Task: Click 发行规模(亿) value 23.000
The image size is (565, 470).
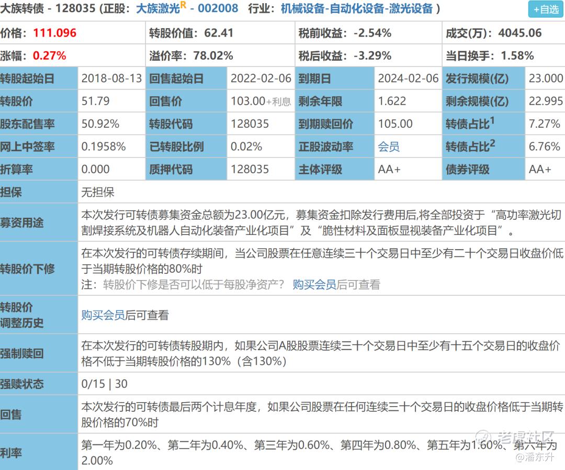Action: [x=546, y=78]
